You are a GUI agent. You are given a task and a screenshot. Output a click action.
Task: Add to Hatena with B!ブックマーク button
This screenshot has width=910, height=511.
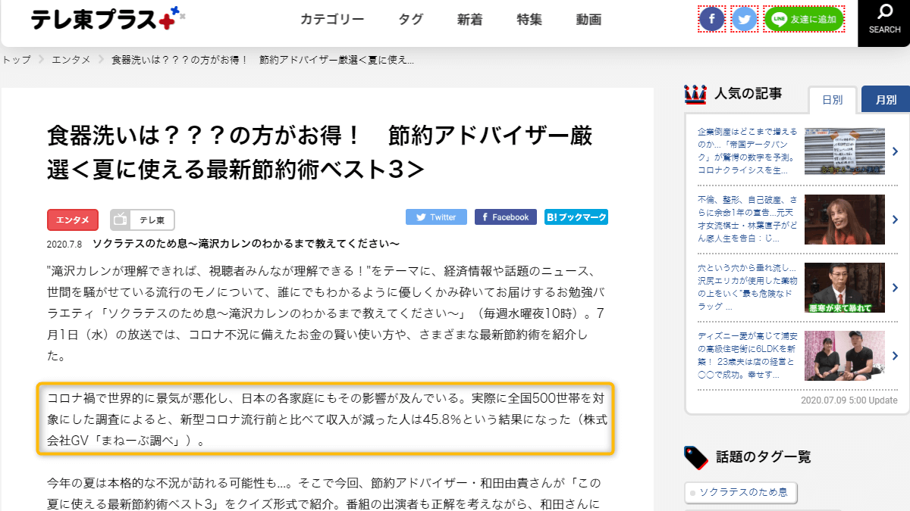click(x=576, y=217)
